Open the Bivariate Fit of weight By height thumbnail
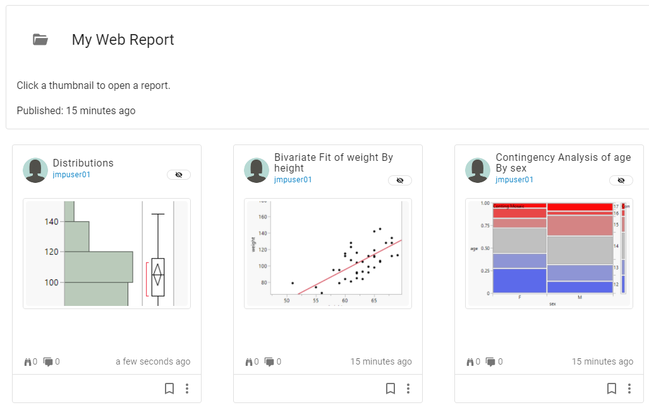Viewport: 649px width, 410px height. click(327, 254)
